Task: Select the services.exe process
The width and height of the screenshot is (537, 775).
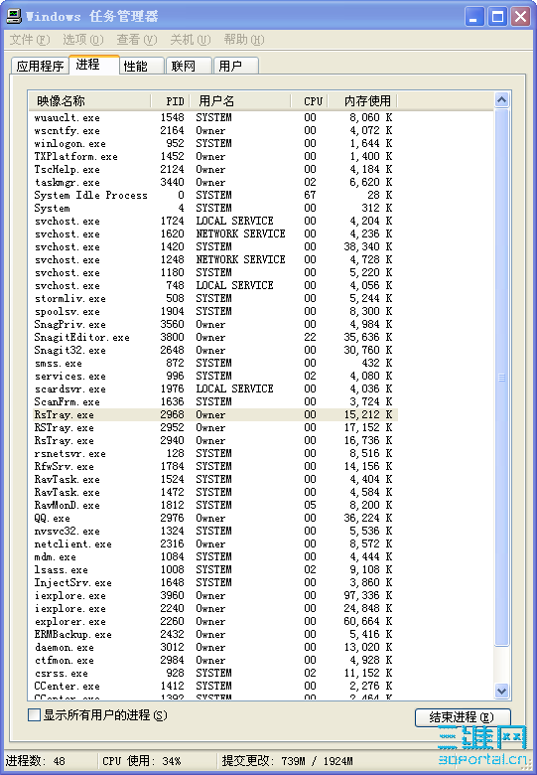Action: click(215, 376)
